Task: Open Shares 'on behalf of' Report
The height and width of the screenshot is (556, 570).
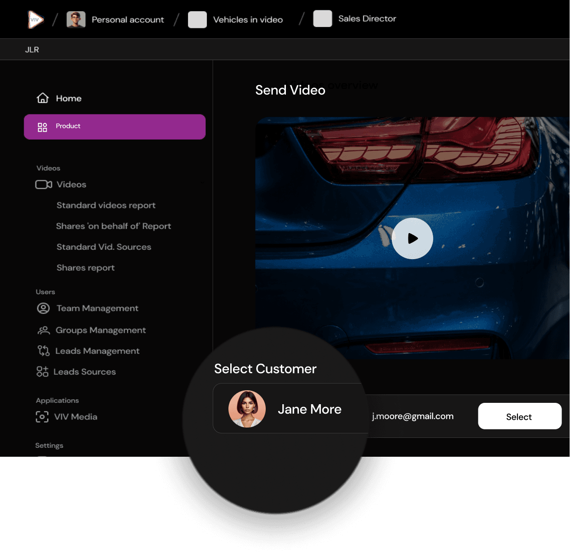Action: coord(114,226)
